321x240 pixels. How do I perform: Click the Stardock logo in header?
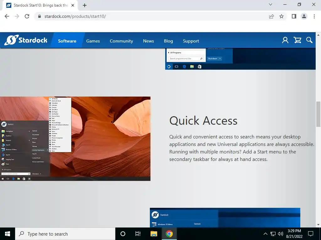click(26, 40)
